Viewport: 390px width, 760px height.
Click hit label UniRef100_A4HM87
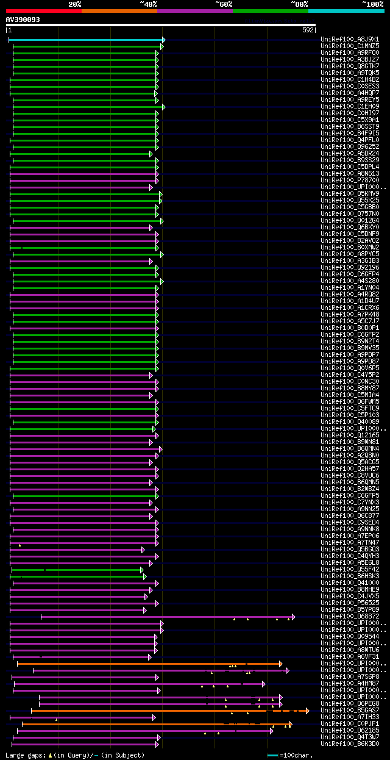[350, 684]
